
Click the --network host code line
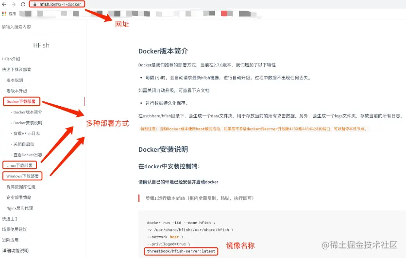tap(165, 237)
